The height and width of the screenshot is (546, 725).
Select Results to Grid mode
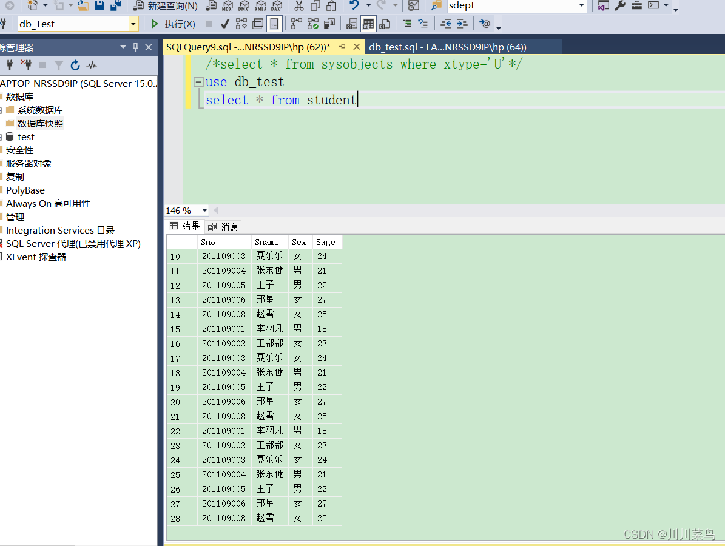click(x=368, y=24)
